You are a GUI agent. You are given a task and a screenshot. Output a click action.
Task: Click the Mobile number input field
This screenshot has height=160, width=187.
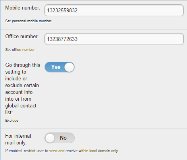[x=114, y=10]
